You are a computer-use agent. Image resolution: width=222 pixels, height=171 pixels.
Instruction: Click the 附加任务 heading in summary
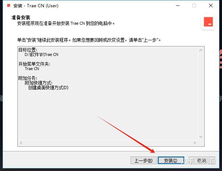point(28,78)
